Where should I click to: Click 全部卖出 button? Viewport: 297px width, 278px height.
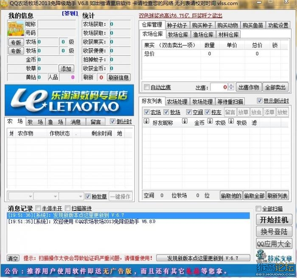(x=275, y=87)
